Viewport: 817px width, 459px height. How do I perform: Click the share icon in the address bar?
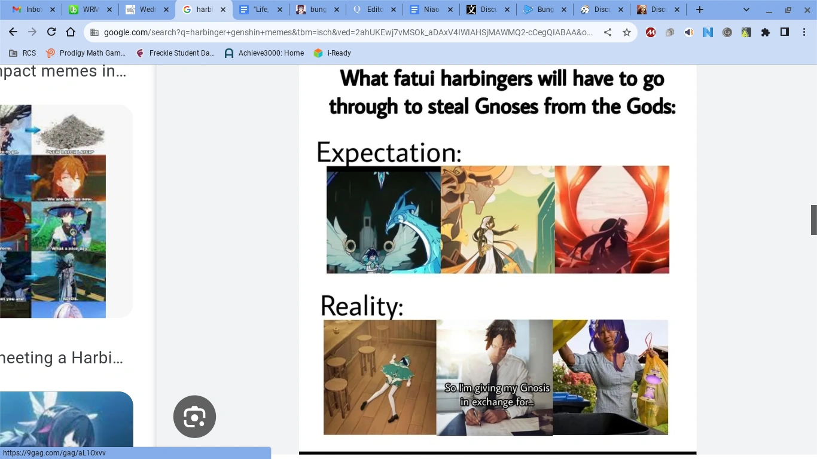[x=608, y=32]
